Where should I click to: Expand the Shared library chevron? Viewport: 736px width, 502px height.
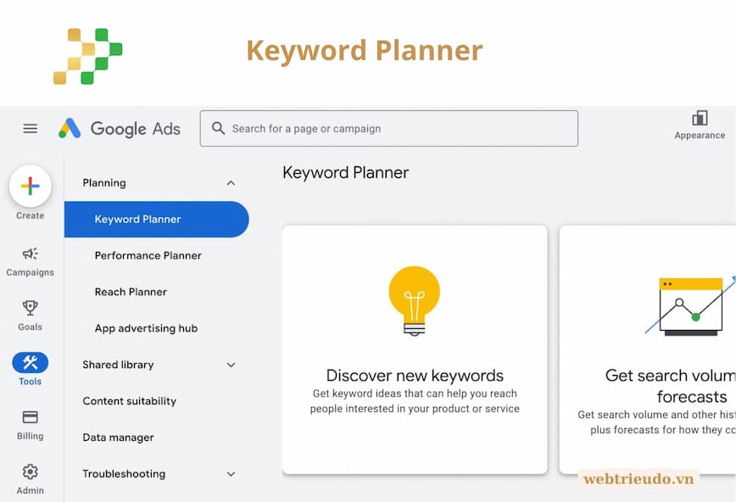[231, 365]
